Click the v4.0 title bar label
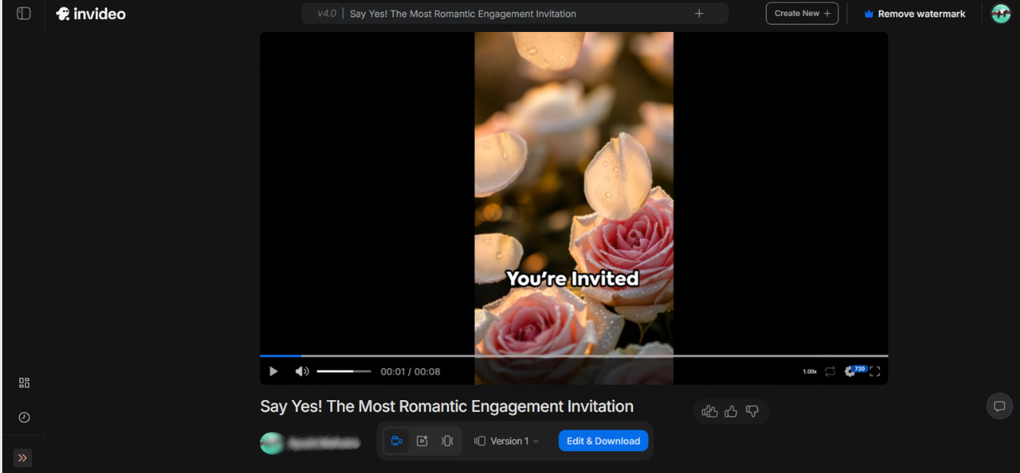The width and height of the screenshot is (1020, 473). [x=326, y=13]
